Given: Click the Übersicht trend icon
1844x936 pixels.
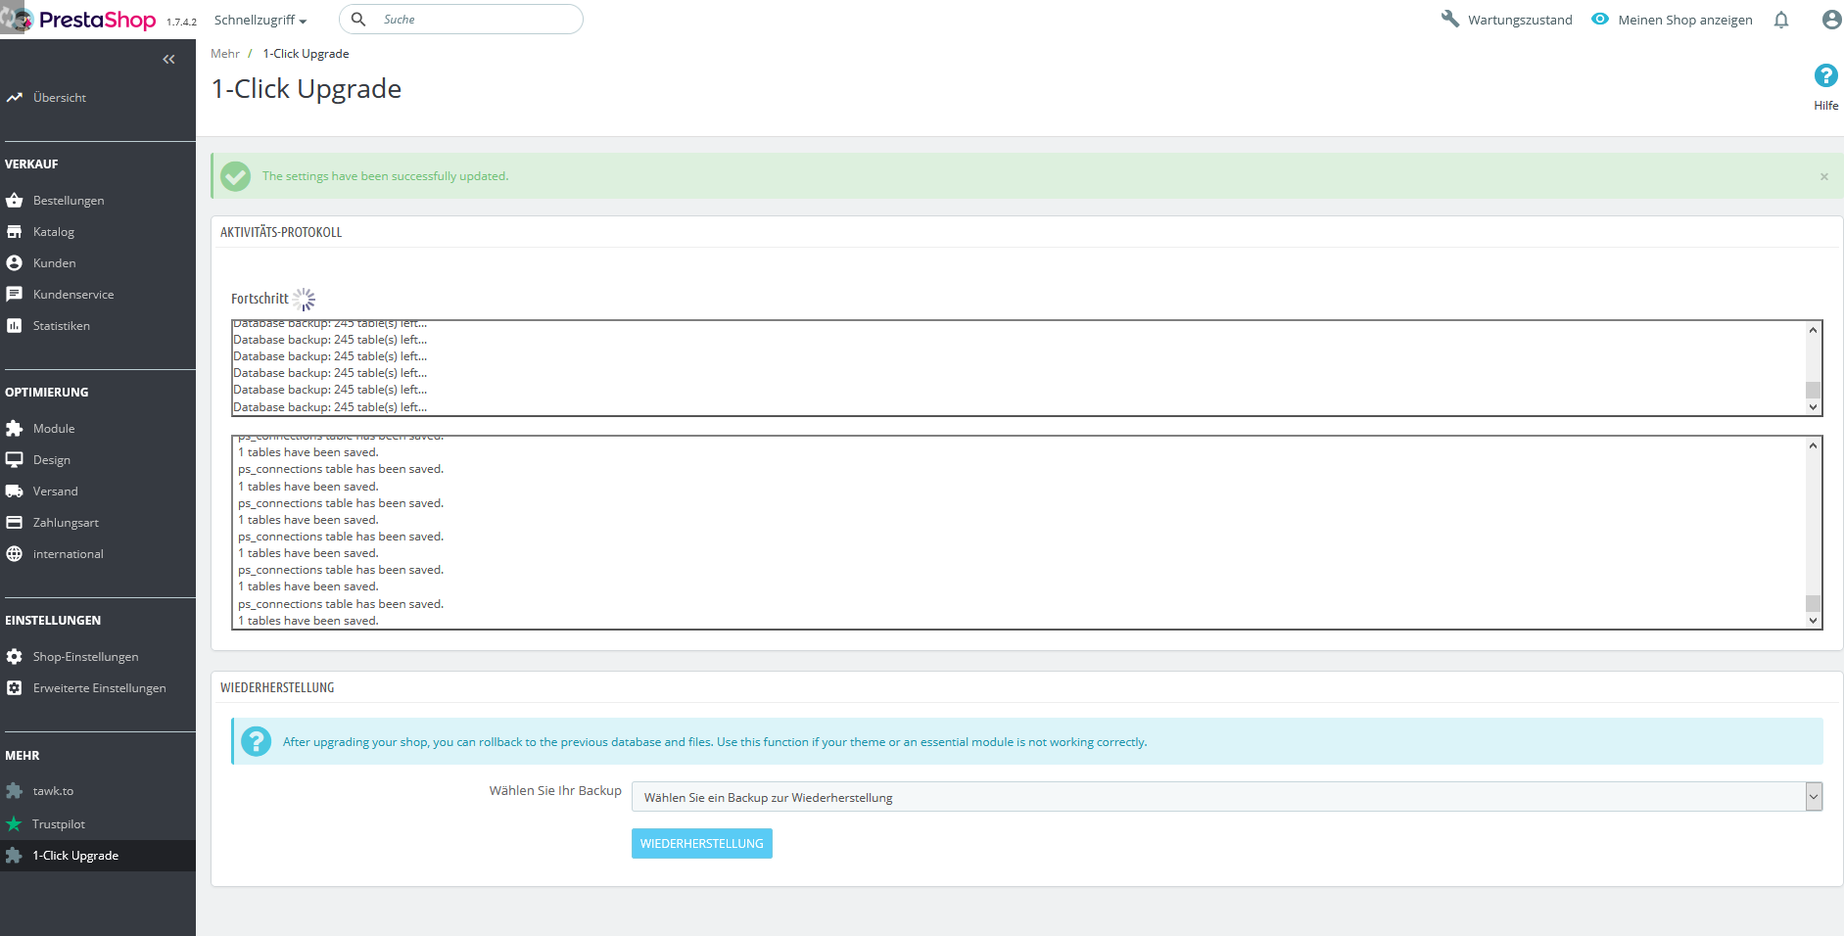Looking at the screenshot, I should pos(15,97).
